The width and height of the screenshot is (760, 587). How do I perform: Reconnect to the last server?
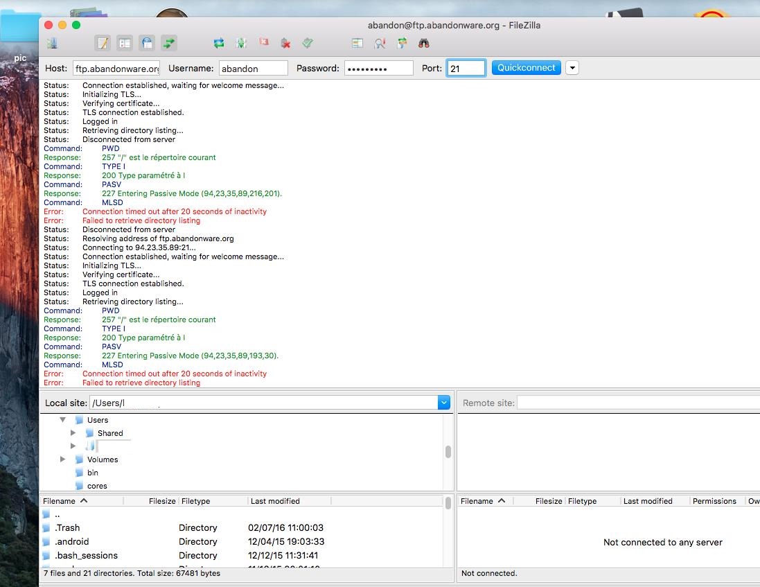click(x=308, y=43)
